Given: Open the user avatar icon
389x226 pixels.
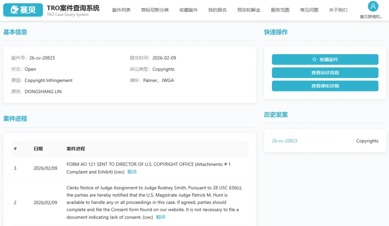Looking at the screenshot, I should tap(373, 6).
